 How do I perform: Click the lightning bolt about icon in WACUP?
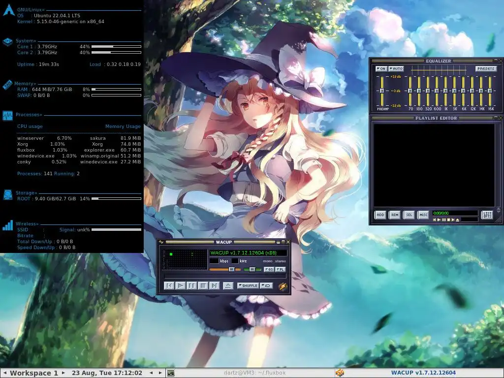click(283, 286)
